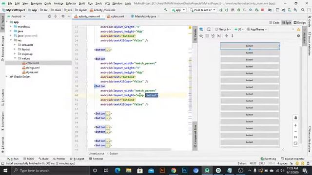The width and height of the screenshot is (312, 175).
Task: Open the app run configuration dropdown
Action: click(x=178, y=10)
